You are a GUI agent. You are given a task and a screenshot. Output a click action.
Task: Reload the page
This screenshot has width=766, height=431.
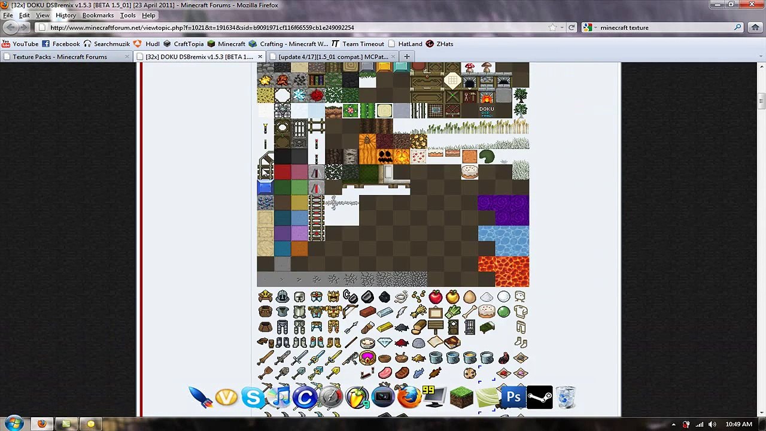(x=572, y=28)
